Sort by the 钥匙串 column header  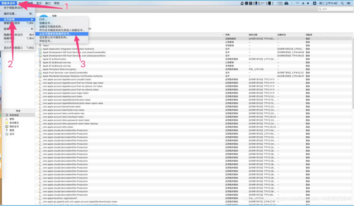[x=309, y=35]
